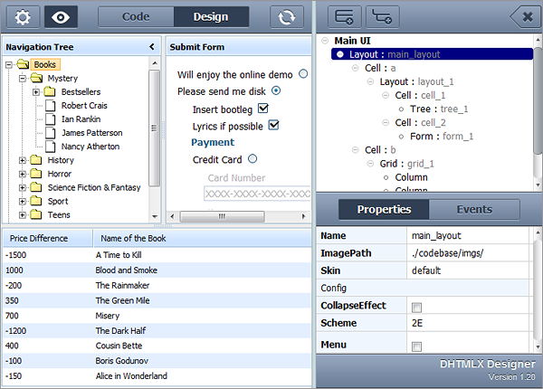
Task: Click the Card Number input field
Action: pyautogui.click(x=257, y=194)
